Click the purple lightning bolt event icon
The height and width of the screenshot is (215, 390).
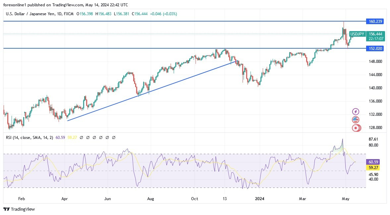(x=355, y=111)
